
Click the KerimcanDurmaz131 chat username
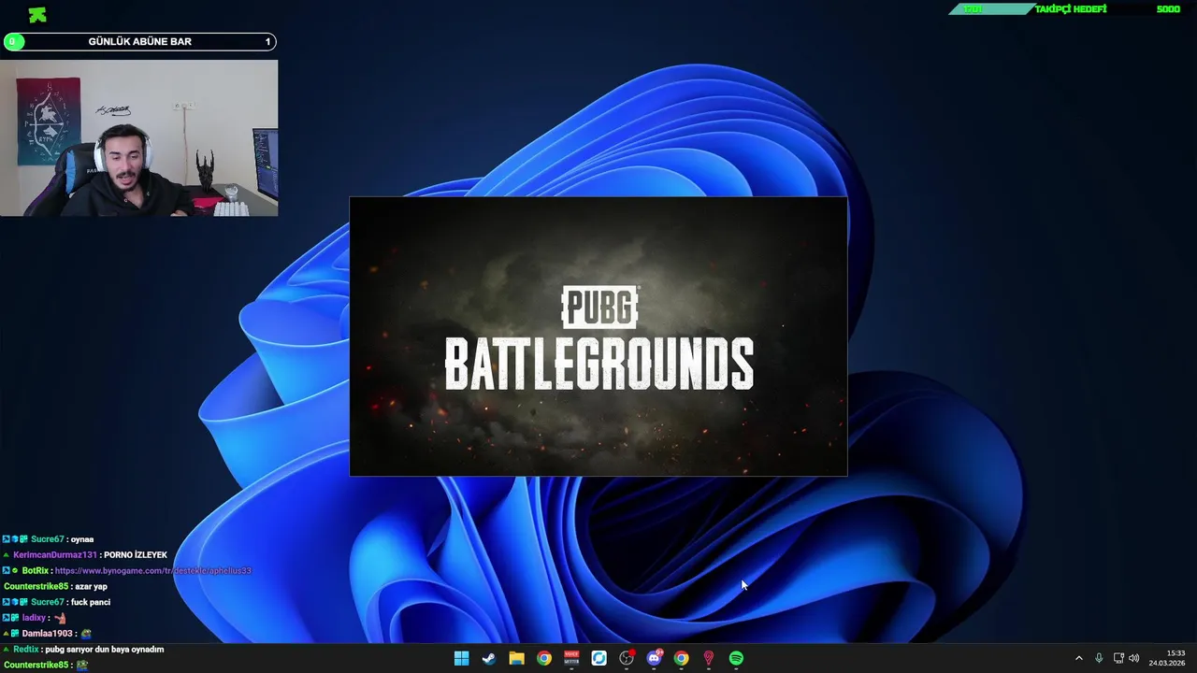pos(54,554)
